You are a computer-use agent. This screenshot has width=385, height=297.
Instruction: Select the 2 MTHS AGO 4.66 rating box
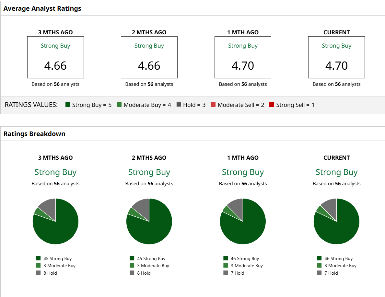click(149, 57)
